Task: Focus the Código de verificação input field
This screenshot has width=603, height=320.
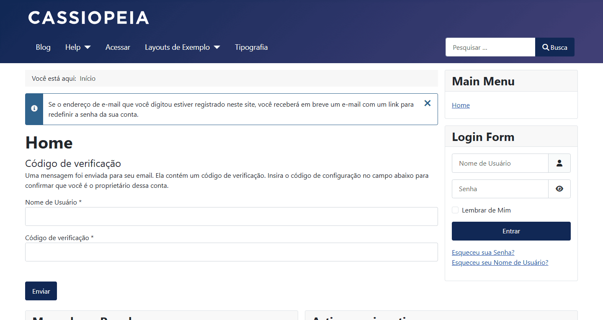Action: pos(232,252)
